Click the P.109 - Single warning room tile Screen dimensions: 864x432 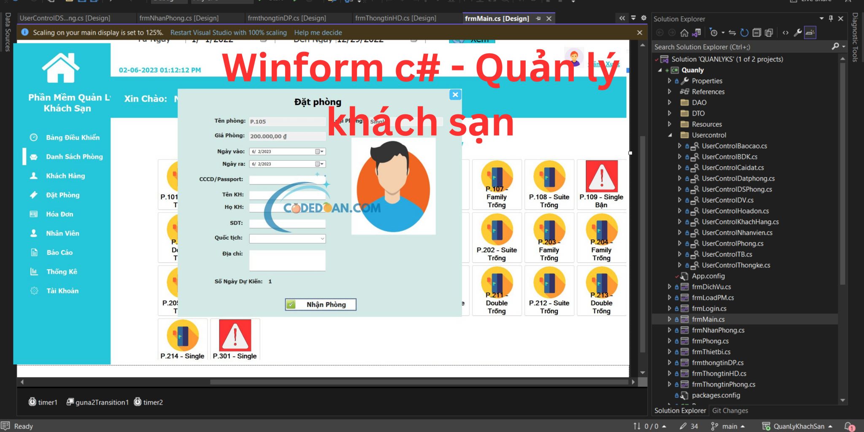(601, 184)
